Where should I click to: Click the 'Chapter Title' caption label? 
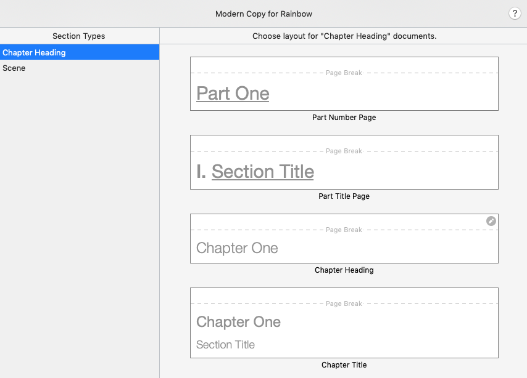344,365
